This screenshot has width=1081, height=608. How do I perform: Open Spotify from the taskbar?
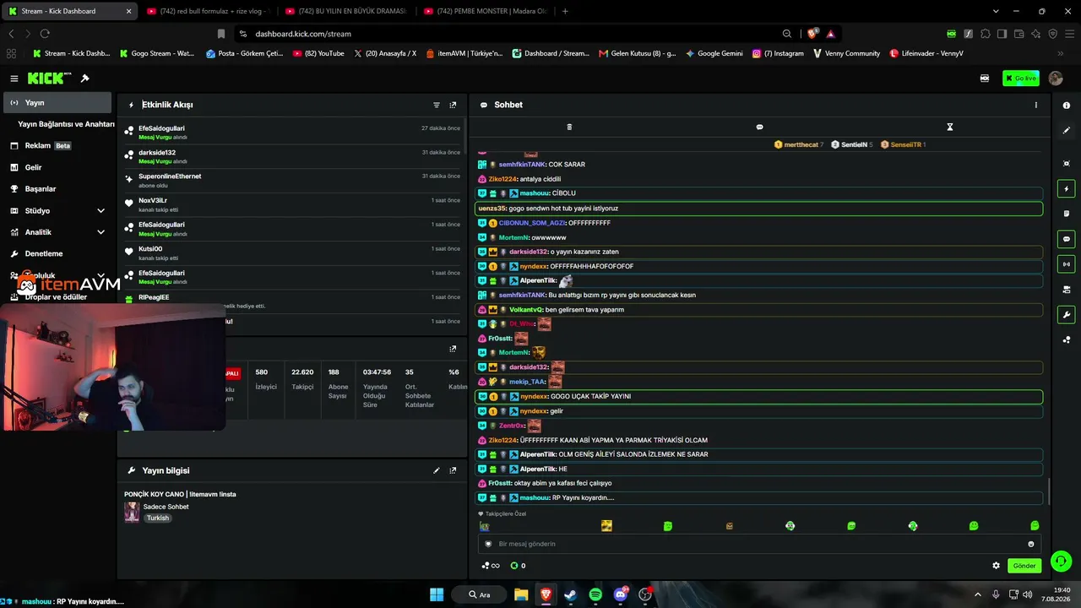[x=595, y=594]
